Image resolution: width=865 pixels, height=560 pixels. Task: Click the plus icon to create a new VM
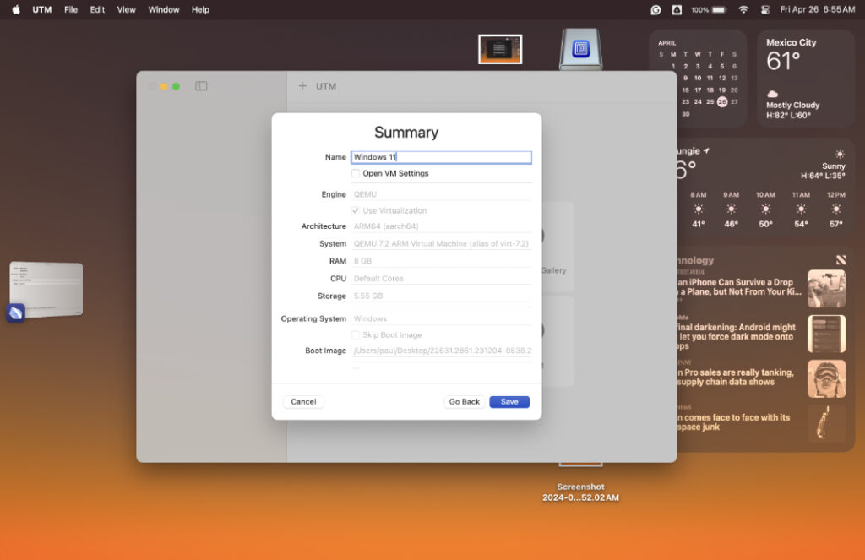pyautogui.click(x=302, y=85)
